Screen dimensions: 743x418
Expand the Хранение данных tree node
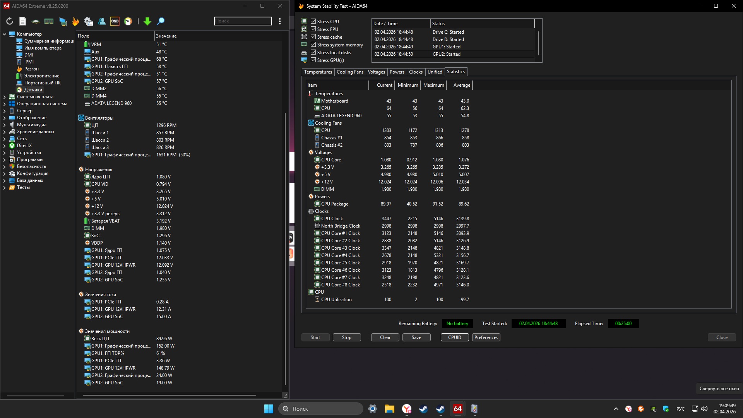click(x=4, y=132)
